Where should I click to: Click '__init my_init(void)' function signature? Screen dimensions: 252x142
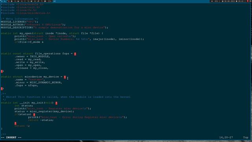[x=37, y=103]
